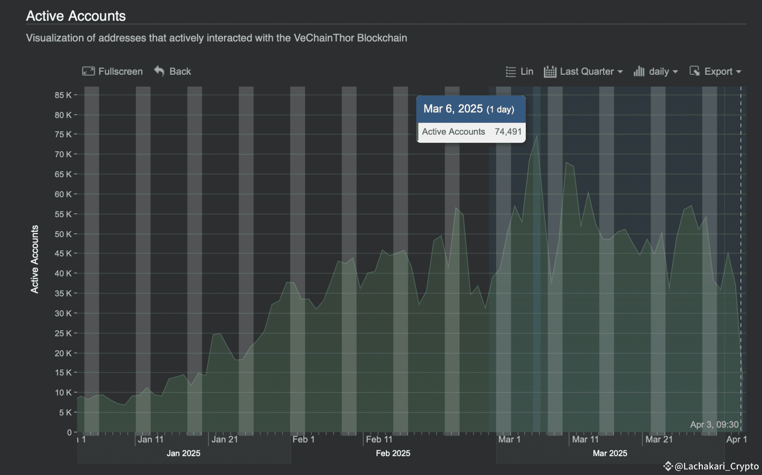This screenshot has height=475, width=762.
Task: Select the Jan 2025 month band
Action: click(183, 453)
